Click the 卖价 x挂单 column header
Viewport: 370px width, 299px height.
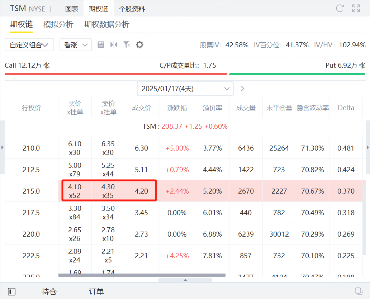(108, 108)
